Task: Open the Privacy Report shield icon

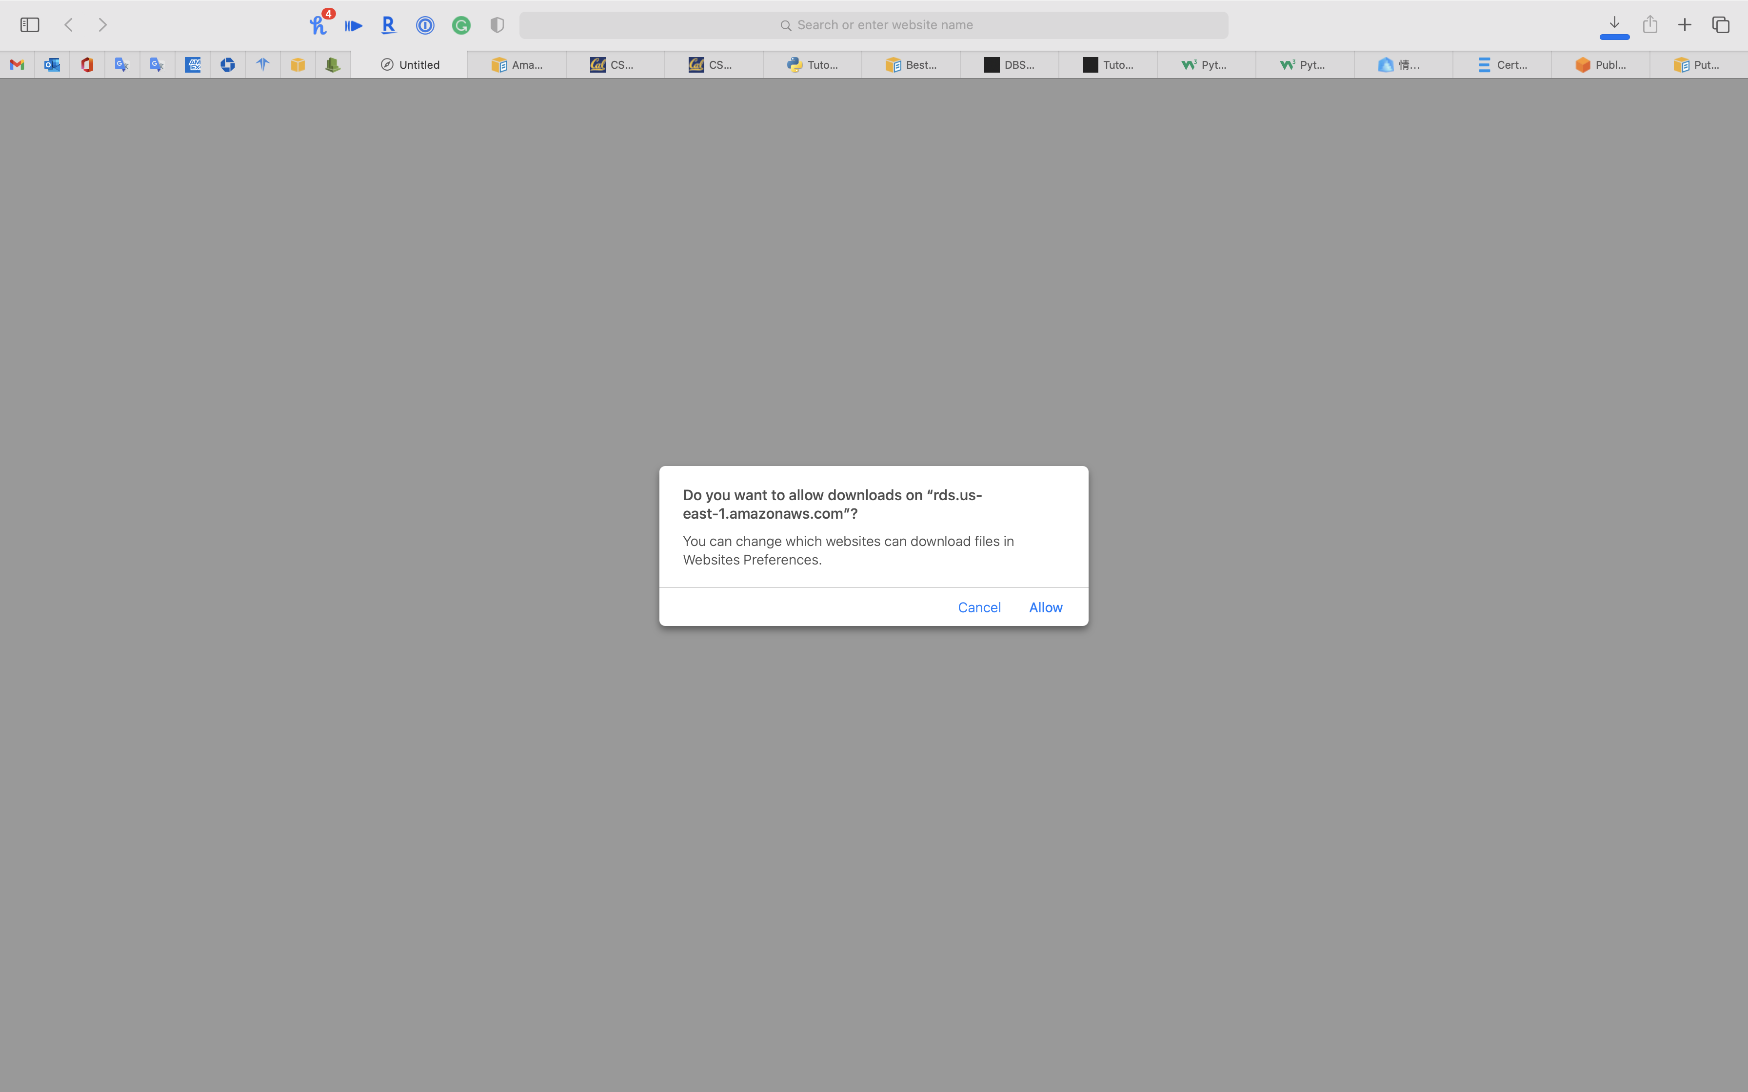Action: point(497,25)
